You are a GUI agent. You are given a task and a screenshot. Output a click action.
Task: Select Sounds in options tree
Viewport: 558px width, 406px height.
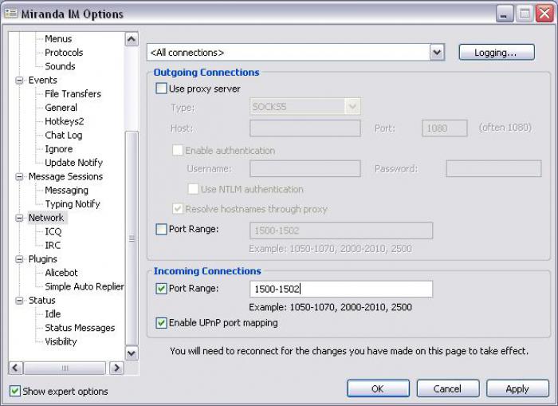point(60,66)
